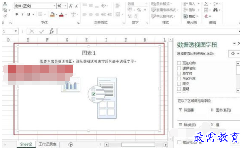Click the Merge and Center icon
Image resolution: width=243 pixels, height=150 pixels.
pyautogui.click(x=118, y=14)
